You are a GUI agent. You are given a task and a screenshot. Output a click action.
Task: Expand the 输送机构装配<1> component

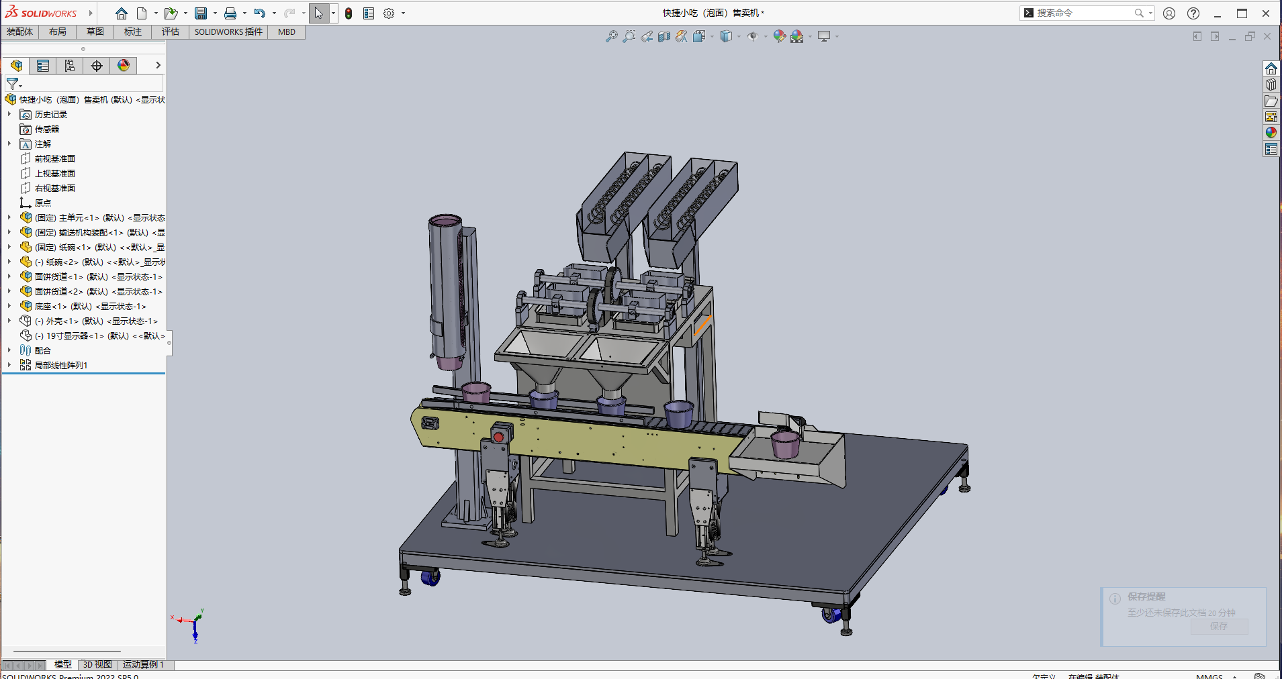click(9, 232)
